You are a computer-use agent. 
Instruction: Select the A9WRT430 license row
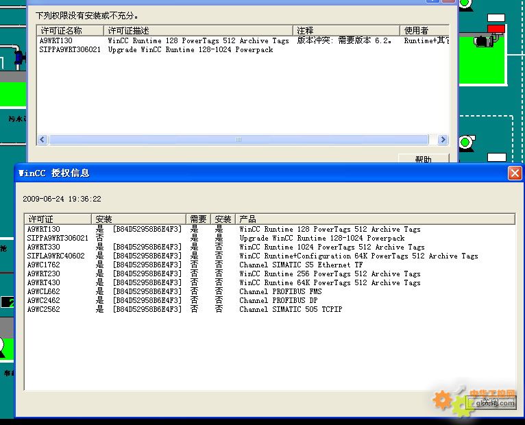coord(269,282)
